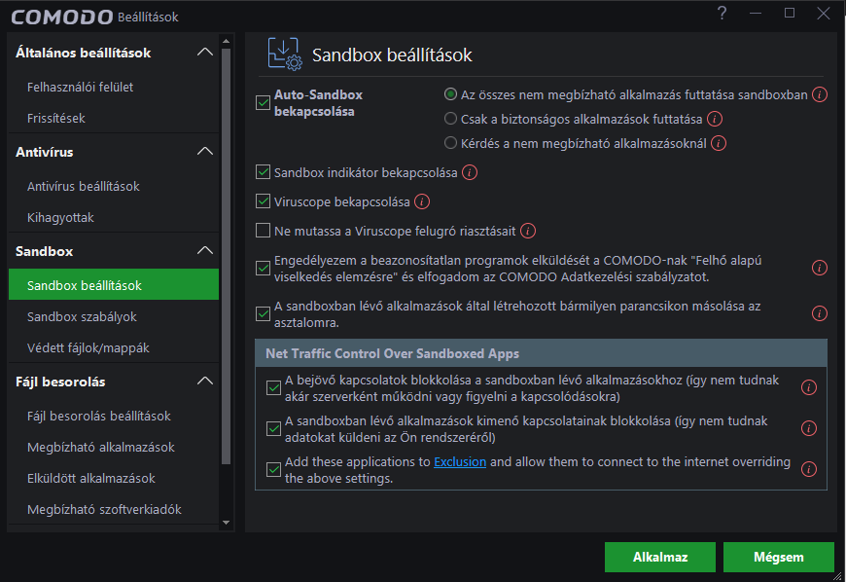The image size is (846, 582).
Task: Click Net Traffic Control Over Sandboxed Apps header
Action: click(x=541, y=353)
